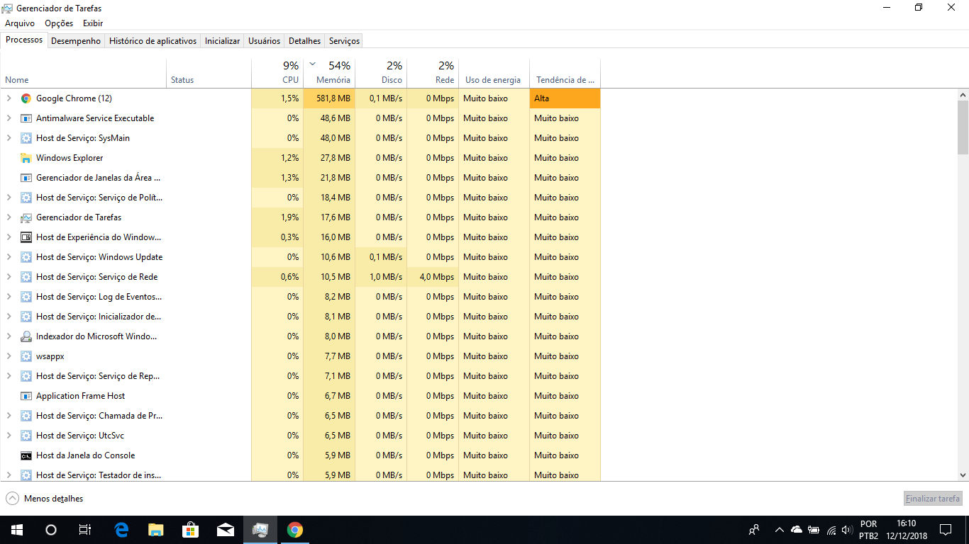Click the scrollbar down arrow
The image size is (969, 544).
(963, 475)
